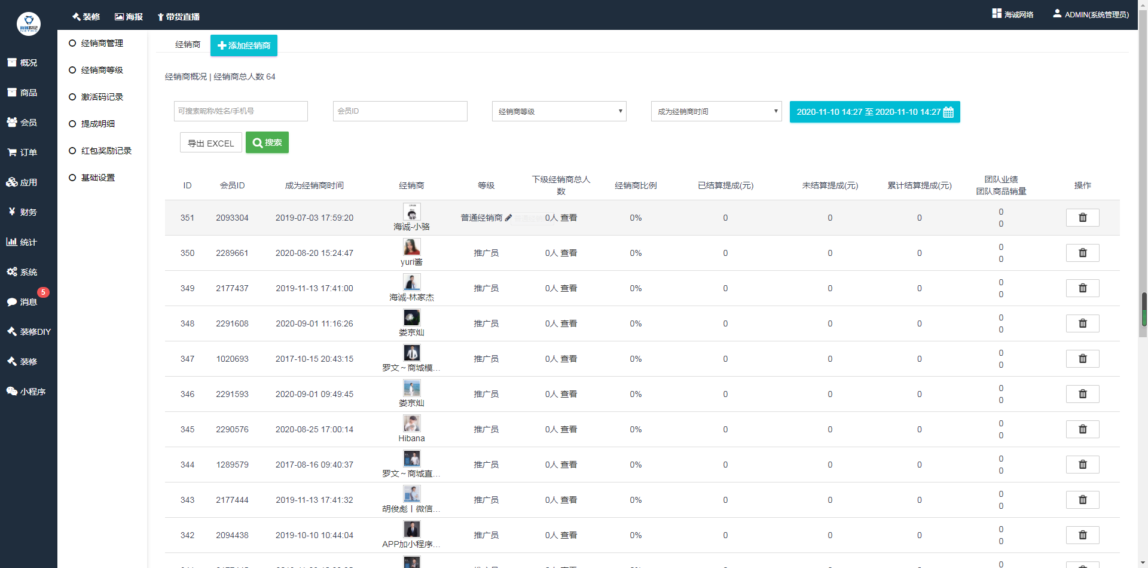Click the 导出 EXCEL button
Screen dimensions: 1148x568
(210, 143)
